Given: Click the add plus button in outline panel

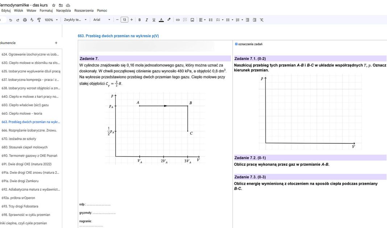Looking at the screenshot, I should click(x=56, y=43).
